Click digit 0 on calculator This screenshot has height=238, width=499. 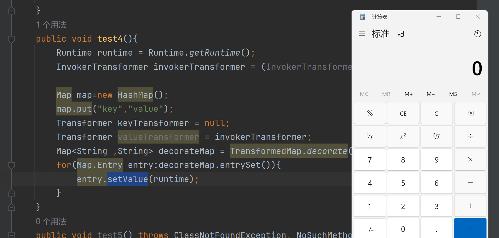coord(403,228)
